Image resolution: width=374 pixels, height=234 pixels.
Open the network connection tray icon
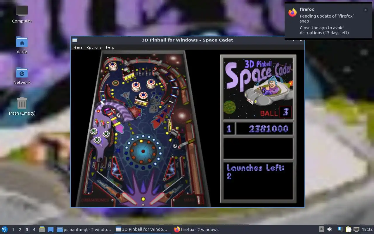point(356,230)
